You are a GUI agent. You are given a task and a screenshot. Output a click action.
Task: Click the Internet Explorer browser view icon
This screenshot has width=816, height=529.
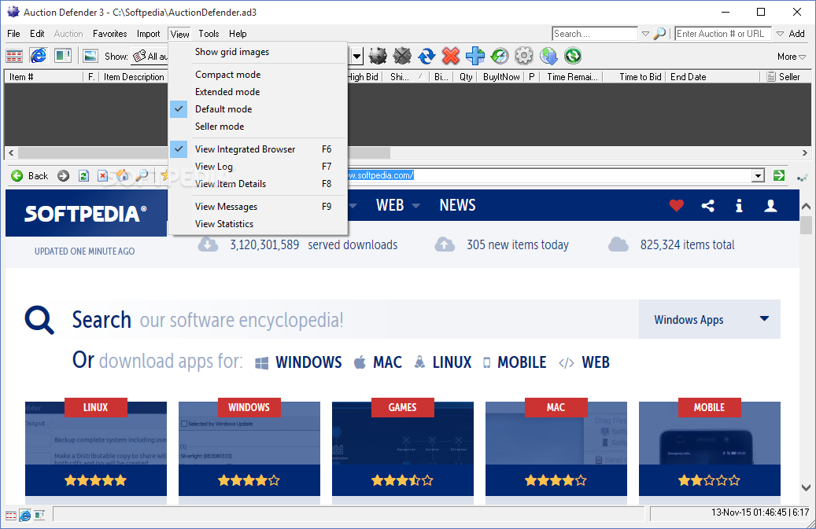(x=38, y=56)
